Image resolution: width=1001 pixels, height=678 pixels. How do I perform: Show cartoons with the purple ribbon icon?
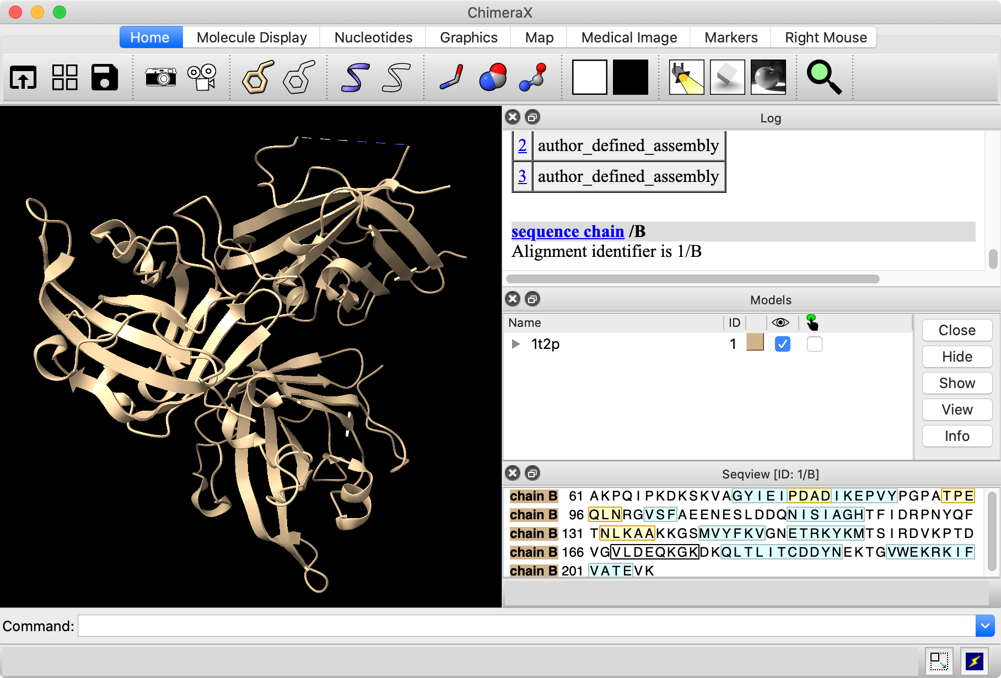pos(354,77)
